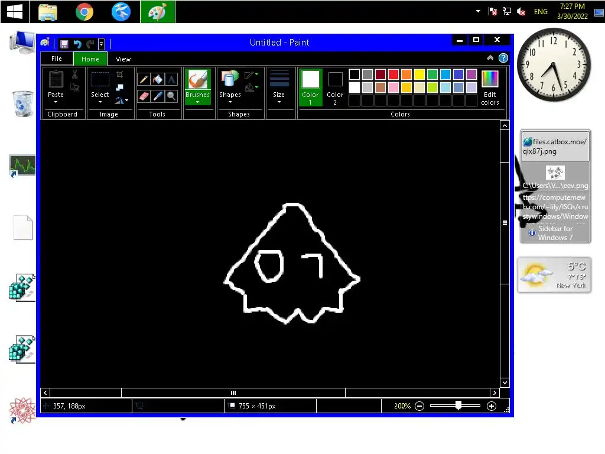This screenshot has height=454, width=605.
Task: Click the Undo arrow in title bar
Action: coord(77,44)
